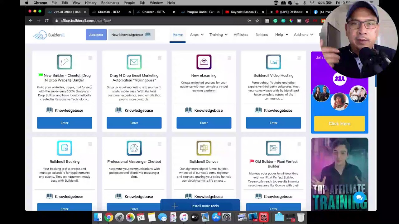Click the Builderall logo
399x224 pixels.
click(49, 35)
